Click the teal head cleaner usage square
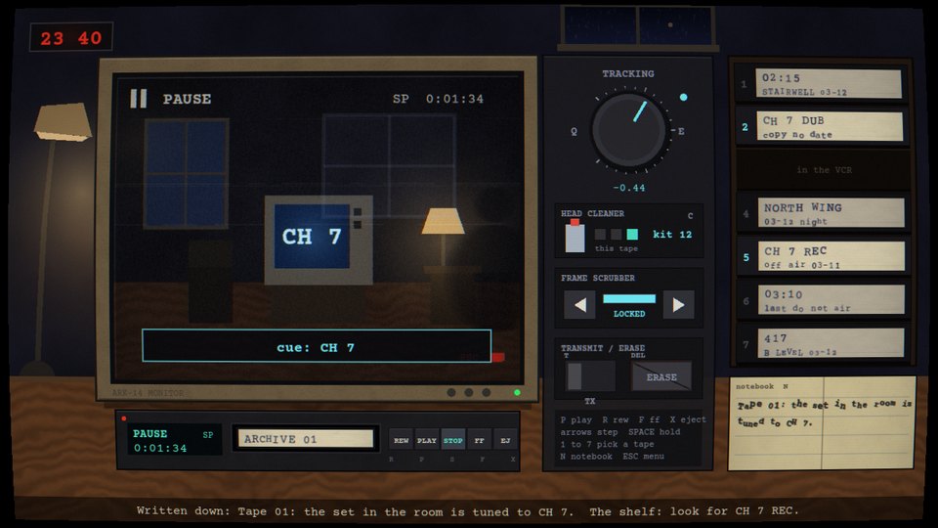Screen dimensions: 938x528 point(632,234)
